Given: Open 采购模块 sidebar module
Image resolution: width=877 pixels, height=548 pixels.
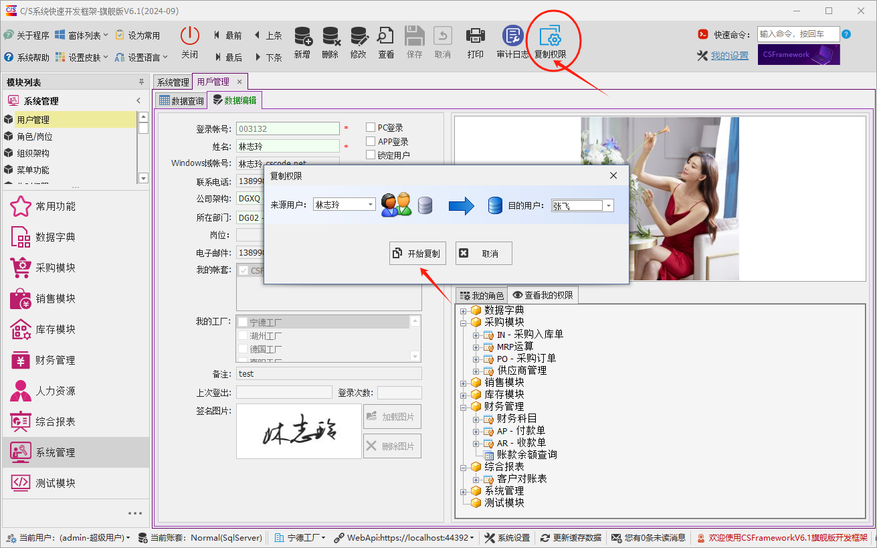Looking at the screenshot, I should click(76, 268).
